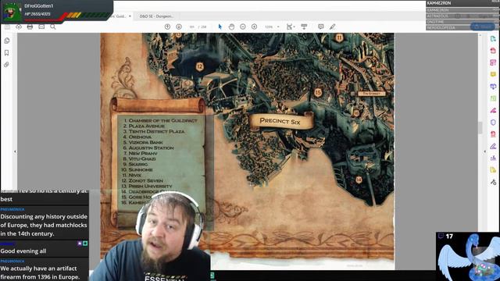Close the Guild document tab
500x281 pixels.
[130, 16]
